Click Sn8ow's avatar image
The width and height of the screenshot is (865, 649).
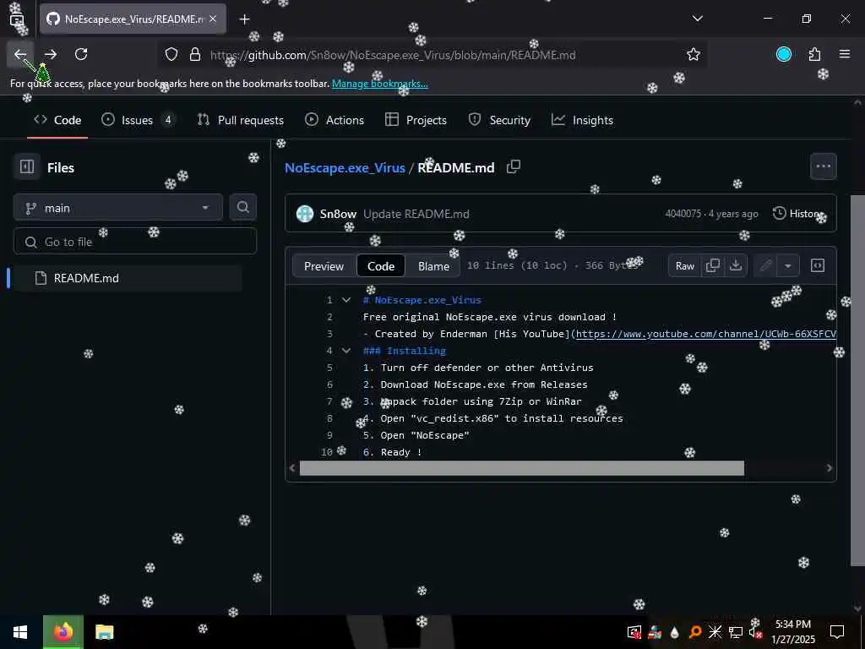[x=305, y=214]
